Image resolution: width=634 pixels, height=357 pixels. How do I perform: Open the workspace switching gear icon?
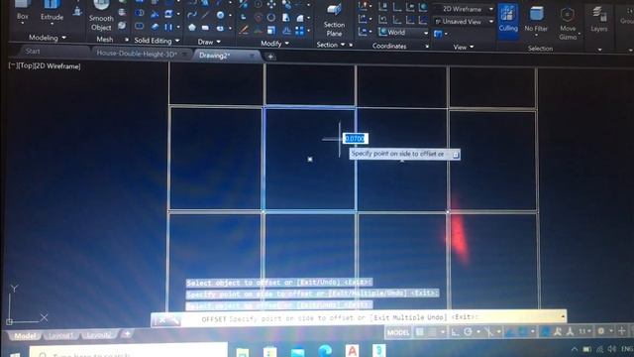(601, 331)
